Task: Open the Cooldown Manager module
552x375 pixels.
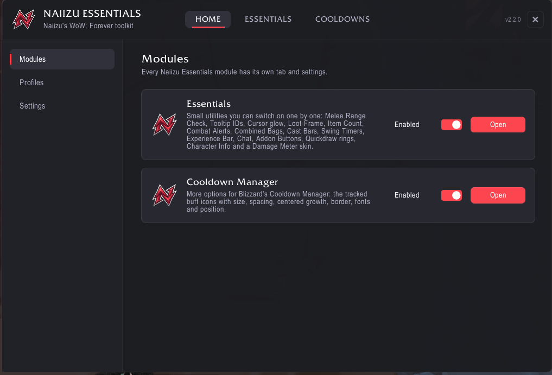Action: [498, 195]
